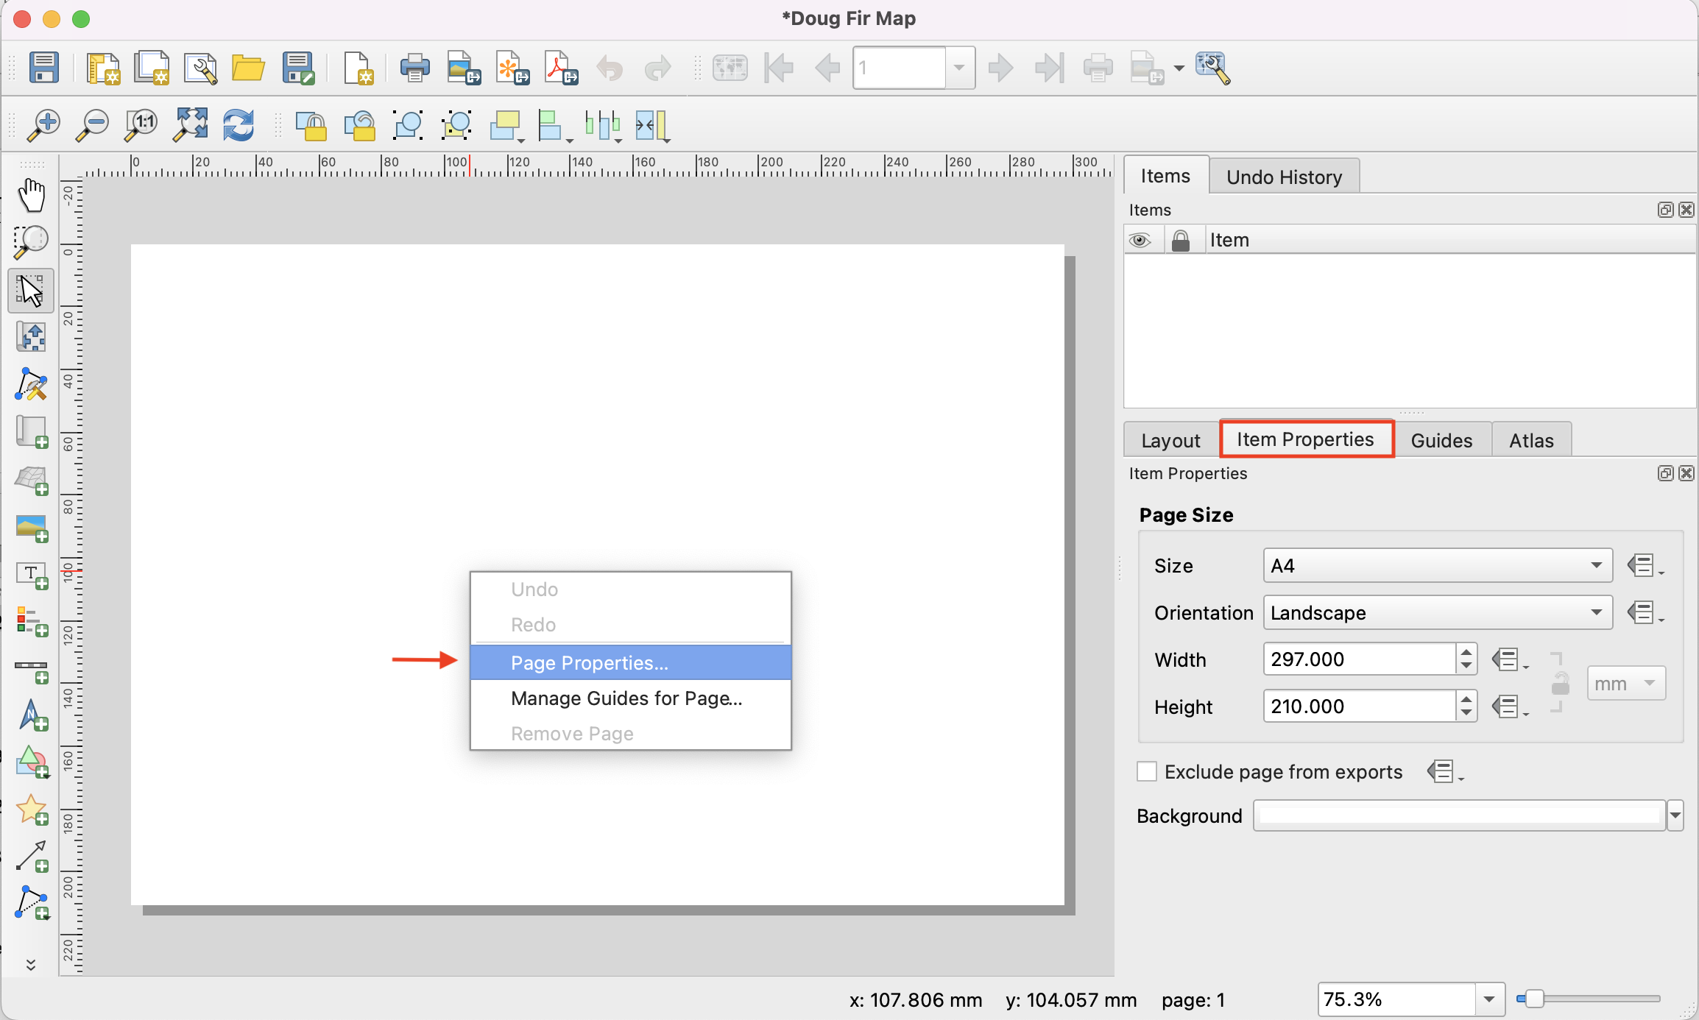
Task: Select the Add Scale Bar tool
Action: [x=31, y=668]
